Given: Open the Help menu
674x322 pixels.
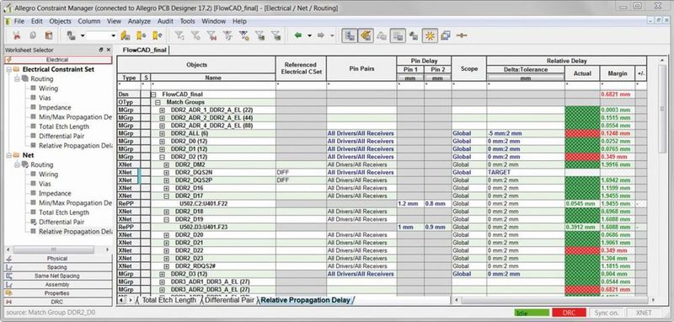Looking at the screenshot, I should coord(239,21).
